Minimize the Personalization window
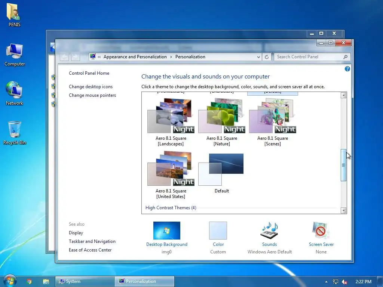This screenshot has width=383, height=287. (x=321, y=43)
